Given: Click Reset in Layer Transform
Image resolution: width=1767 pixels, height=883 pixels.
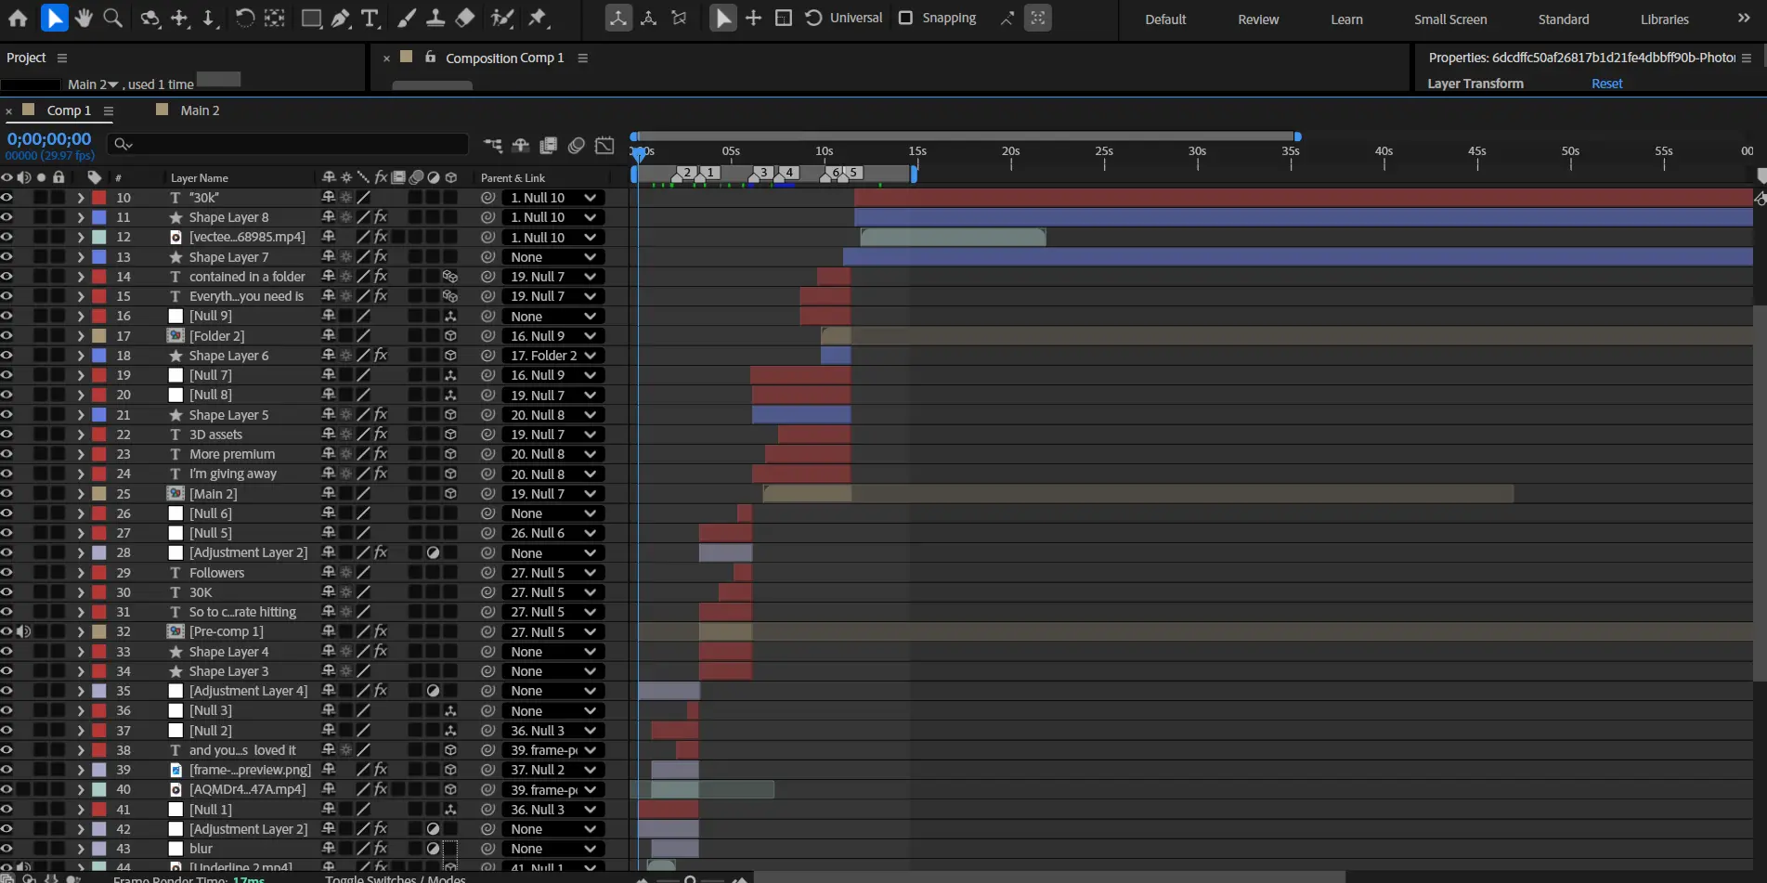Looking at the screenshot, I should (1606, 84).
